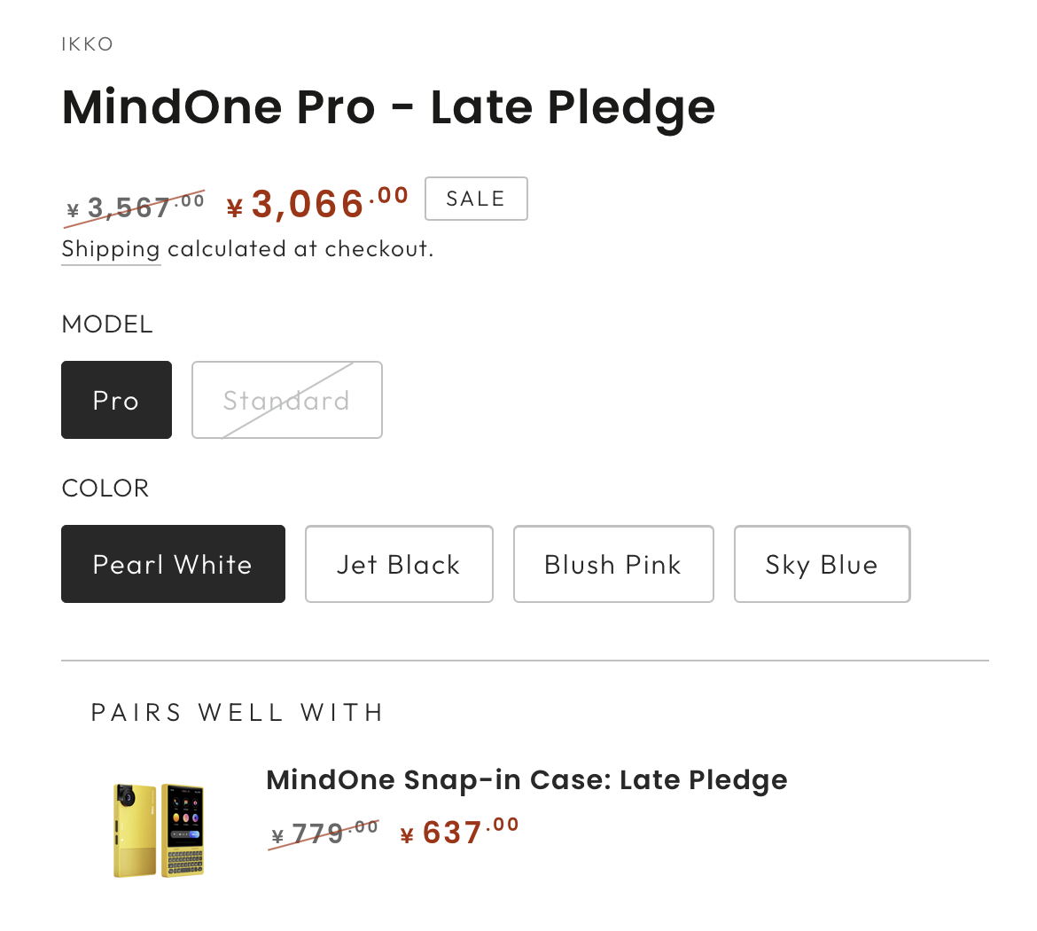This screenshot has width=1037, height=931.
Task: Choose the unavailable Standard model option
Action: pos(286,400)
